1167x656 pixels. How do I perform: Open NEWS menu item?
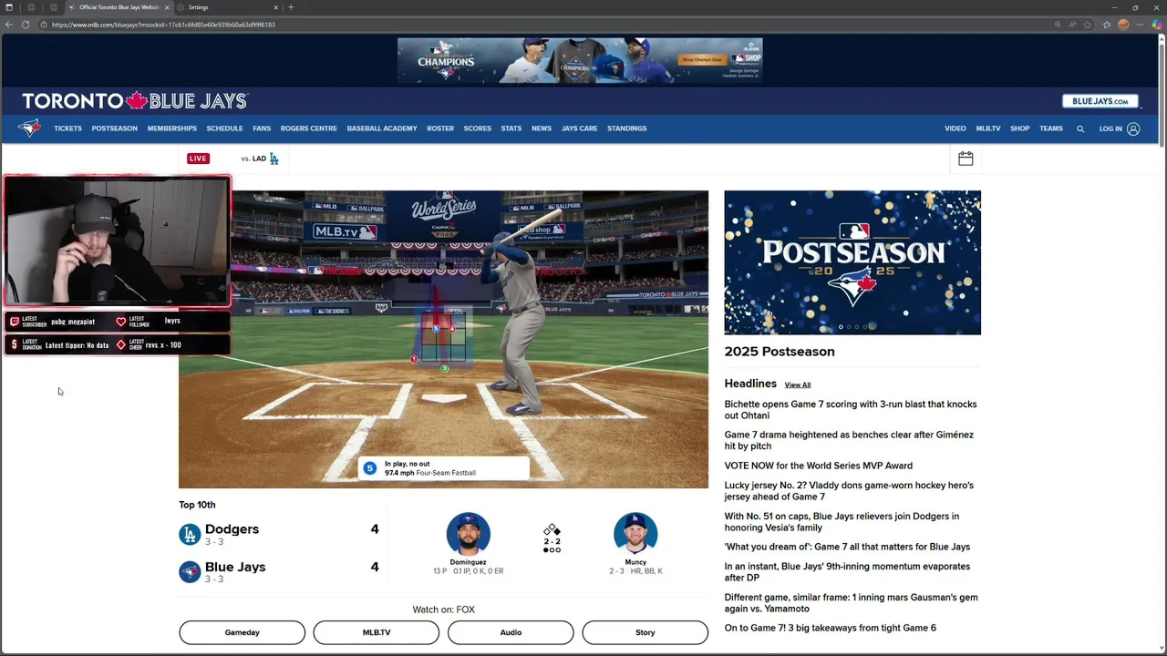pos(542,128)
